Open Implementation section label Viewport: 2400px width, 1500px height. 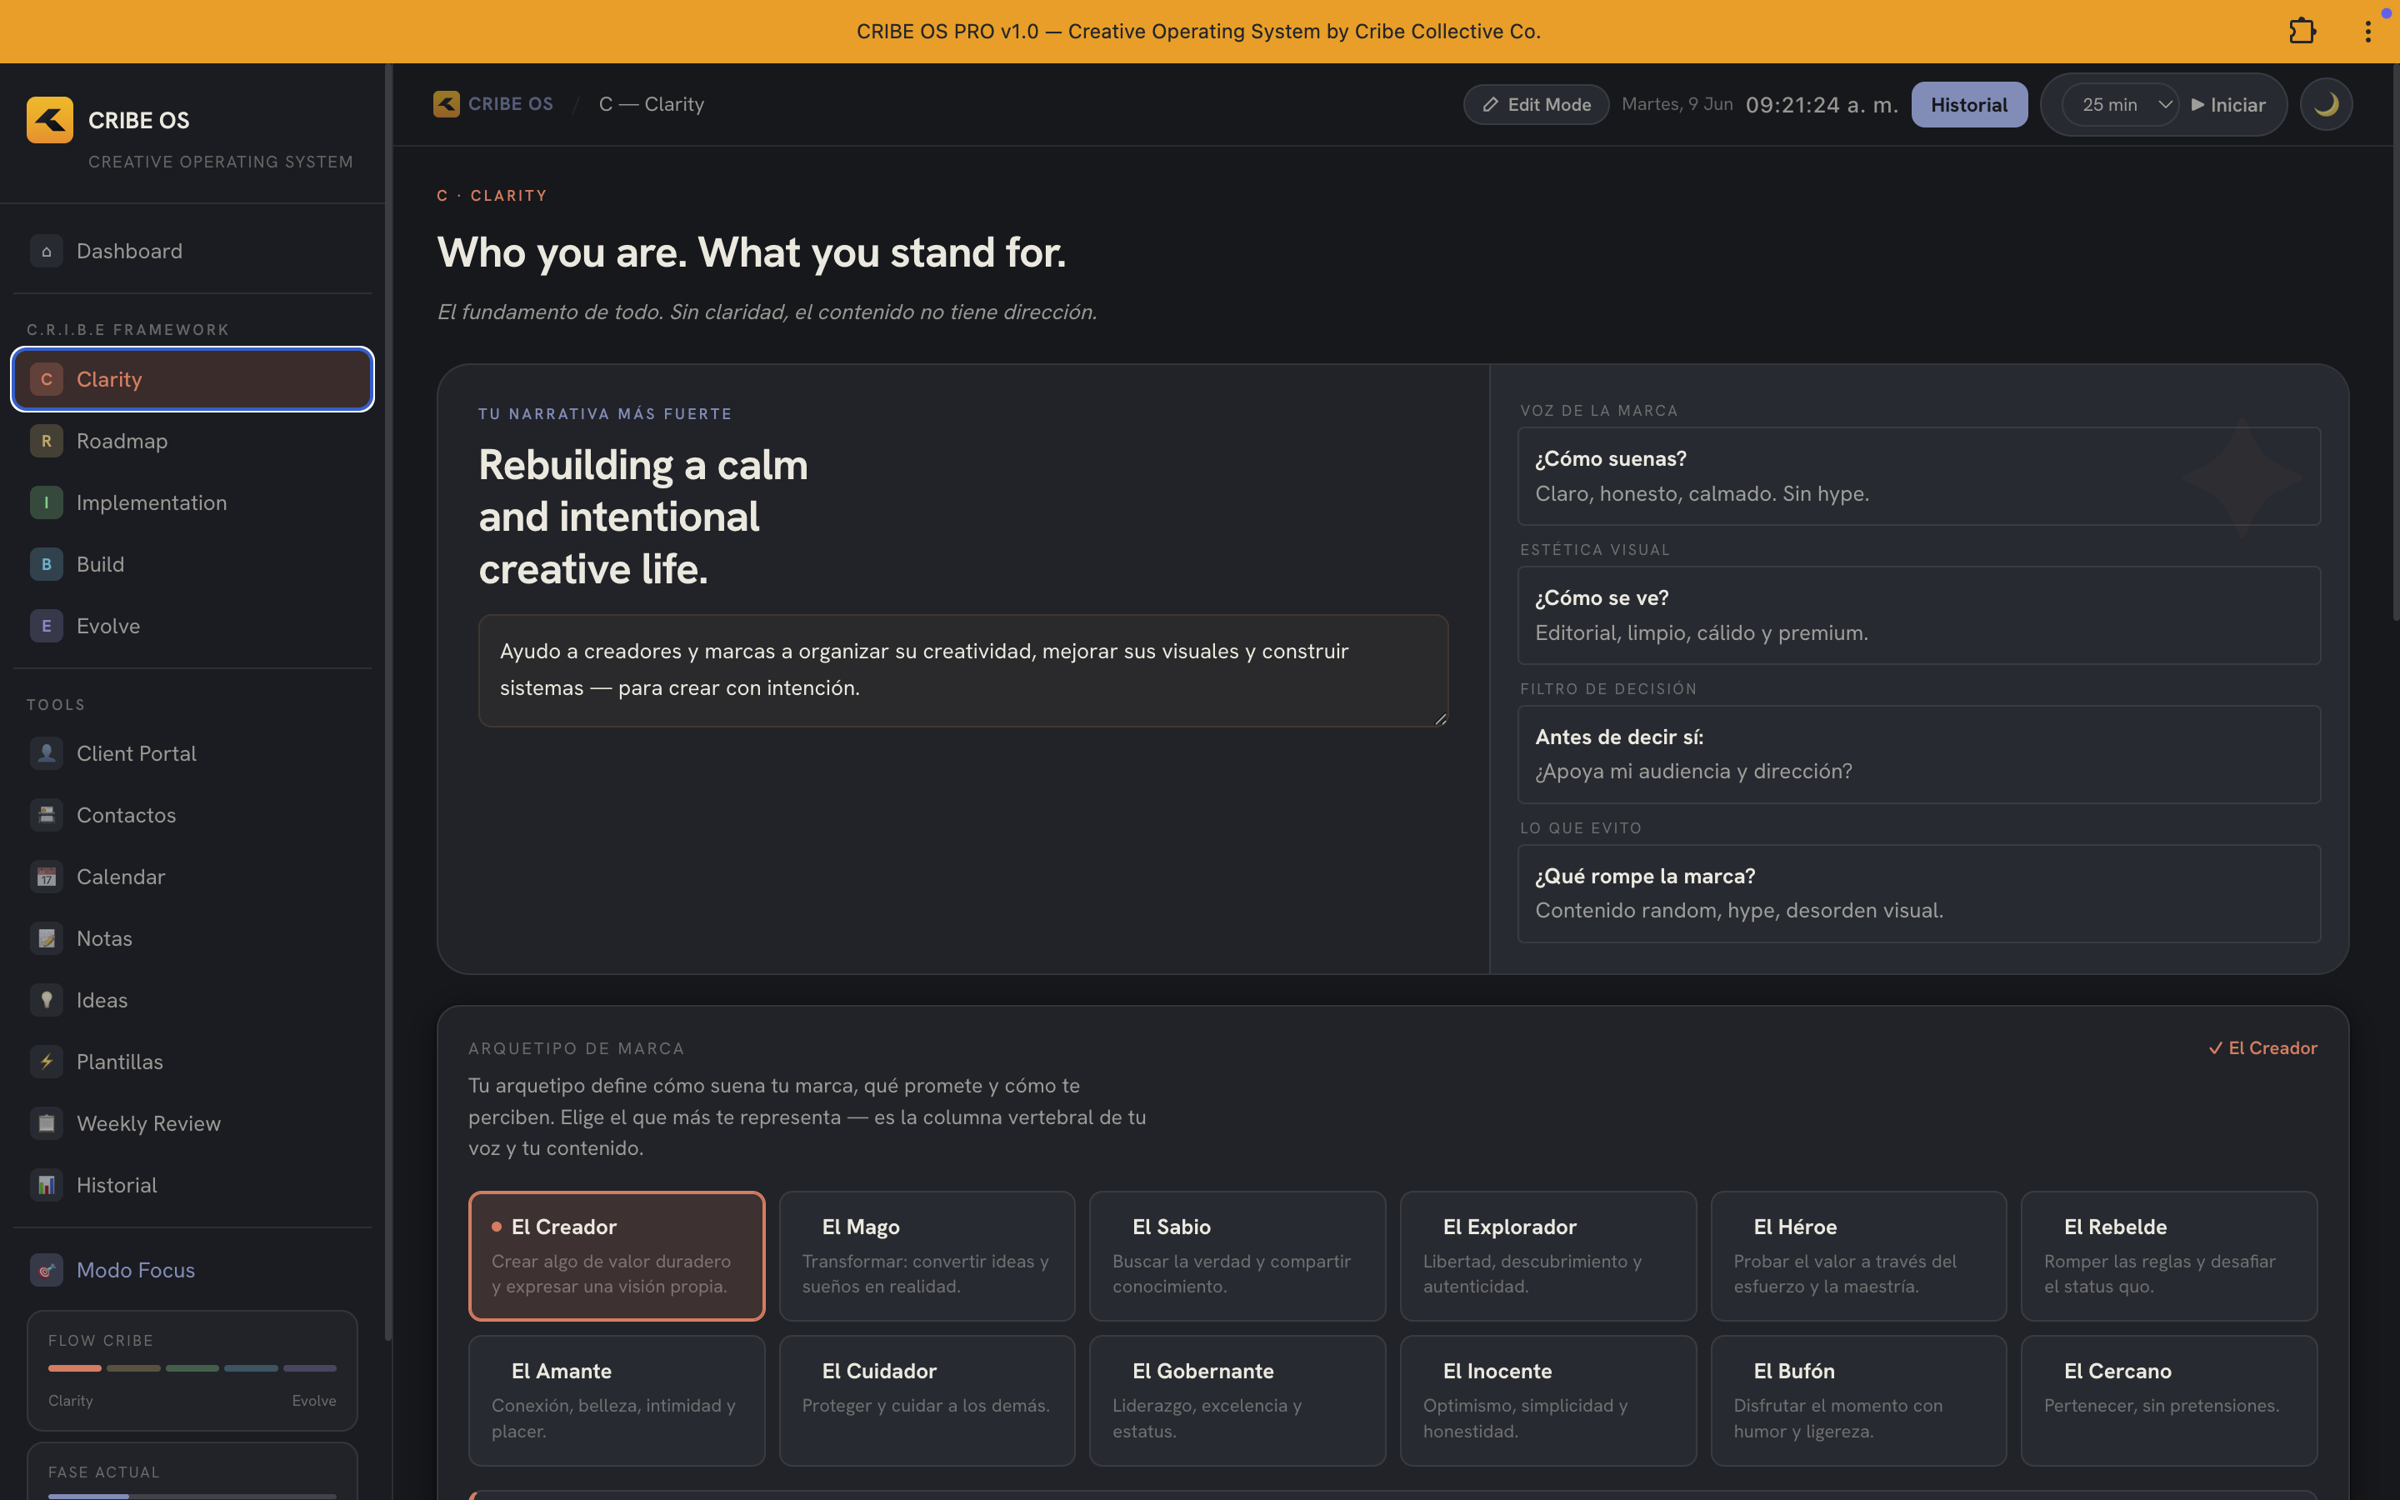click(x=152, y=503)
